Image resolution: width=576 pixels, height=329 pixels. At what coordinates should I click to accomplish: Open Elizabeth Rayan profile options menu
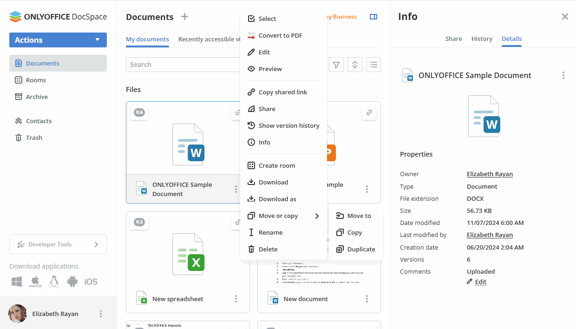pos(101,314)
